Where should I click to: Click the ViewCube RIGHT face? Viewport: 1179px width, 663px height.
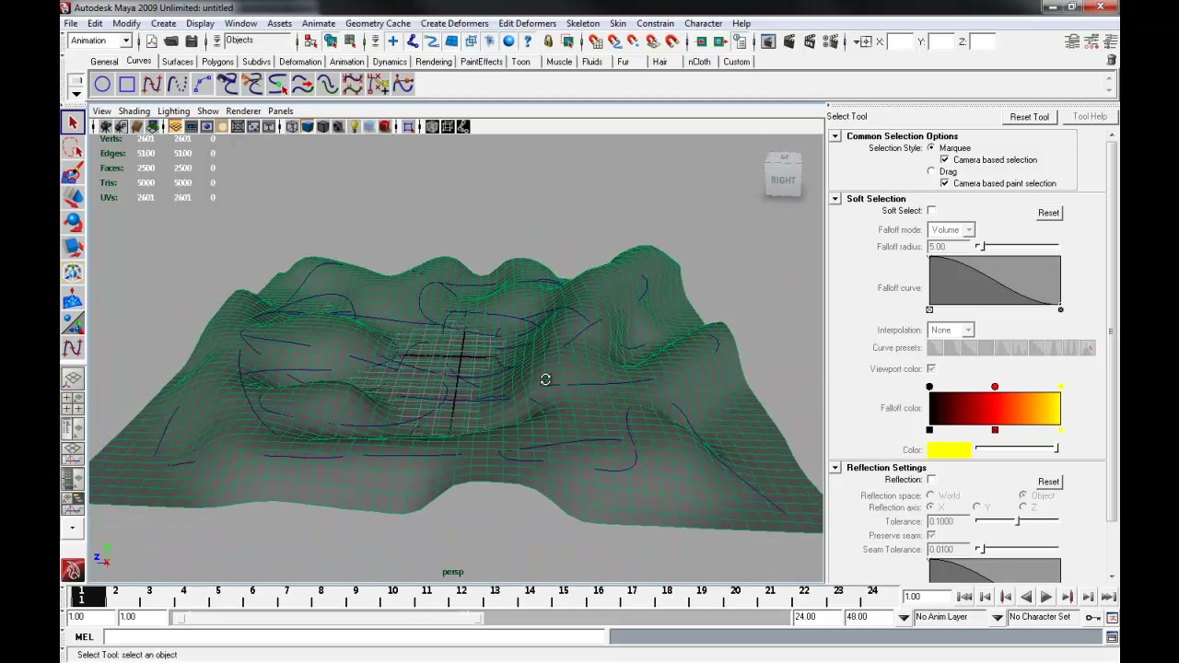click(x=783, y=180)
